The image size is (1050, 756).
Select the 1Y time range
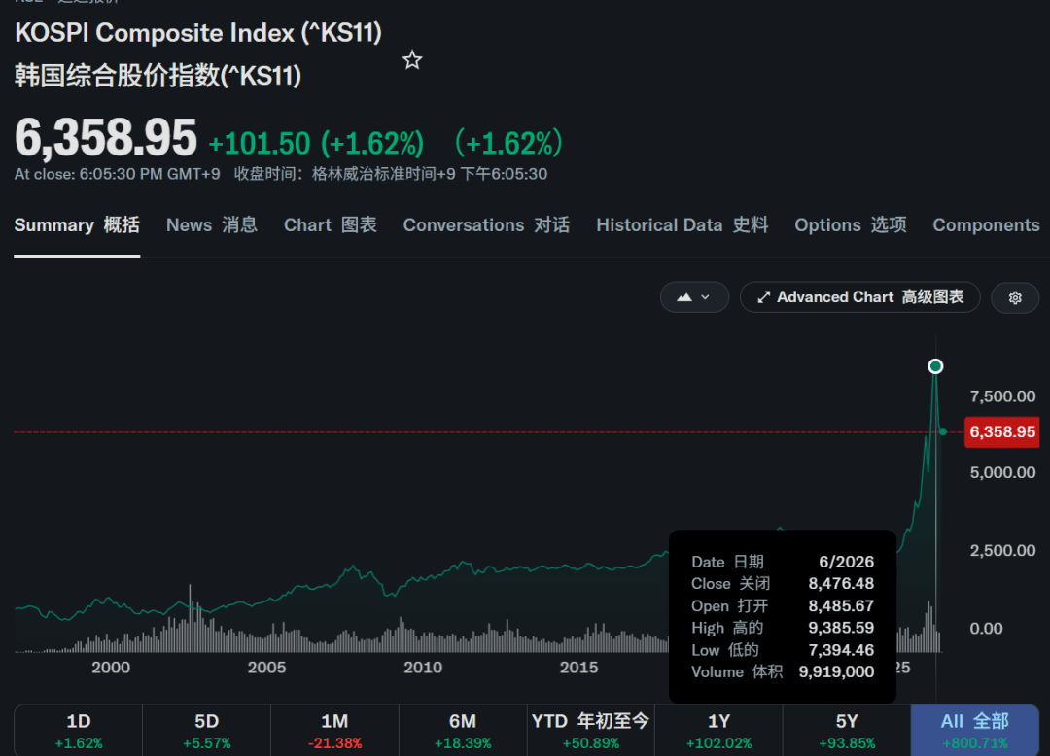coord(718,731)
